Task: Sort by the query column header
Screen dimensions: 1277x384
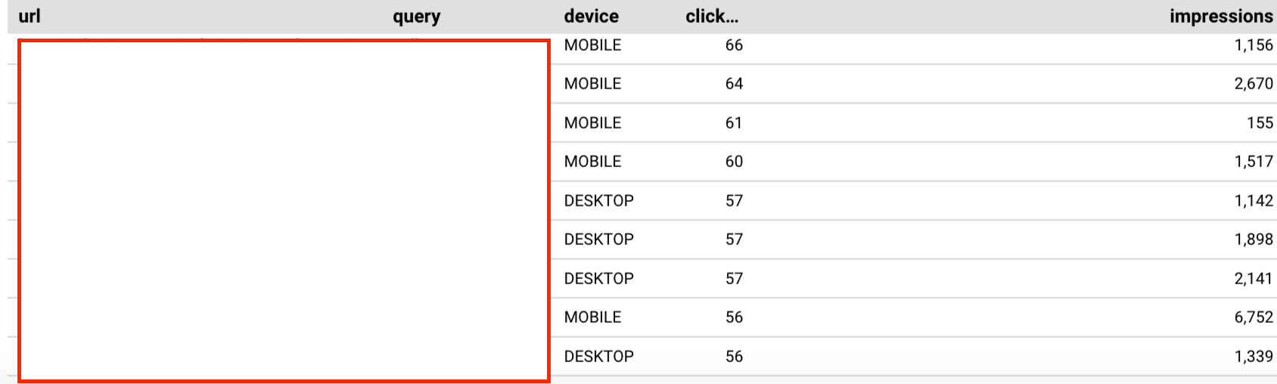Action: (x=416, y=17)
